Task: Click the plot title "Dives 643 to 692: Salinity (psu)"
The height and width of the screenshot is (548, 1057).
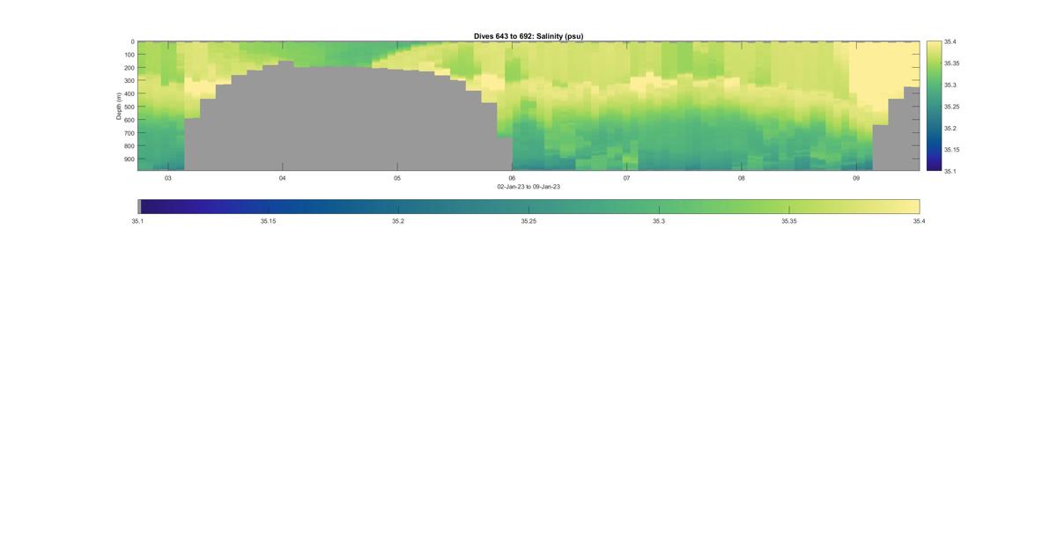Action: (528, 36)
